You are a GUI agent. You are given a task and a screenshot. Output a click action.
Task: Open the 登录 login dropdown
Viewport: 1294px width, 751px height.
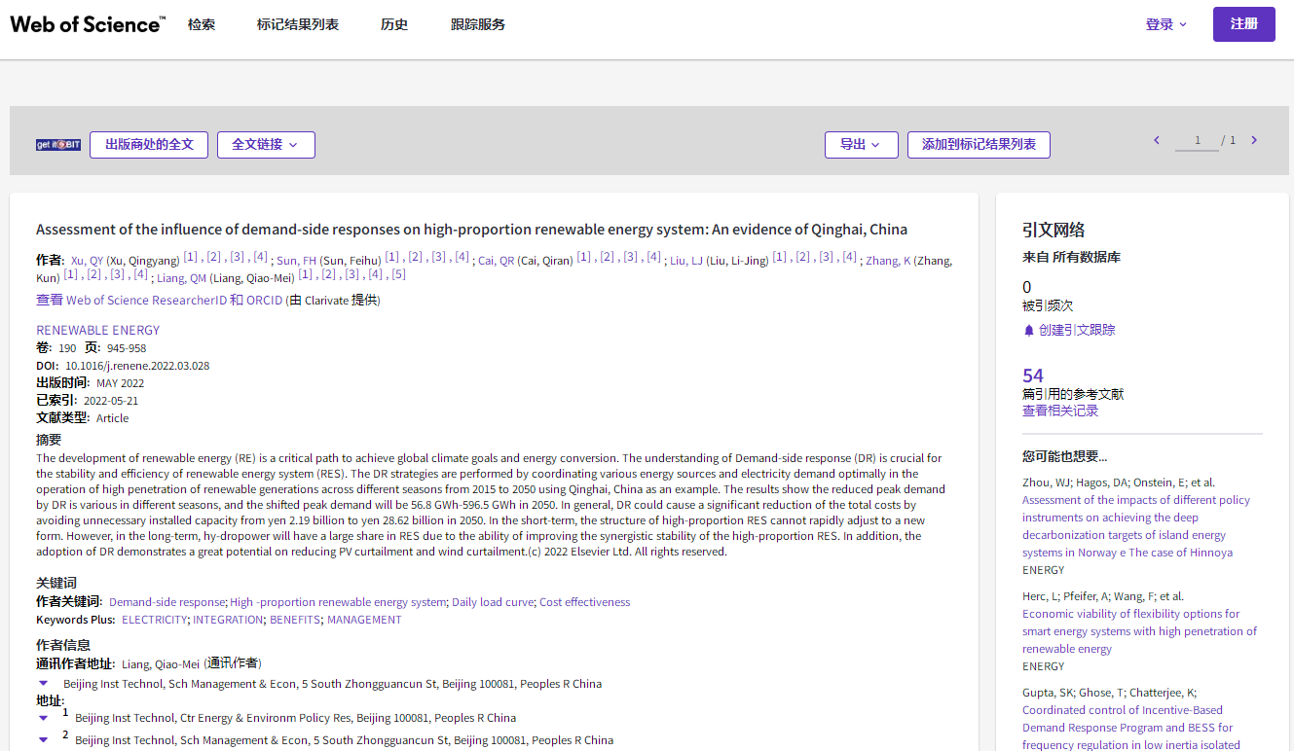point(1166,24)
